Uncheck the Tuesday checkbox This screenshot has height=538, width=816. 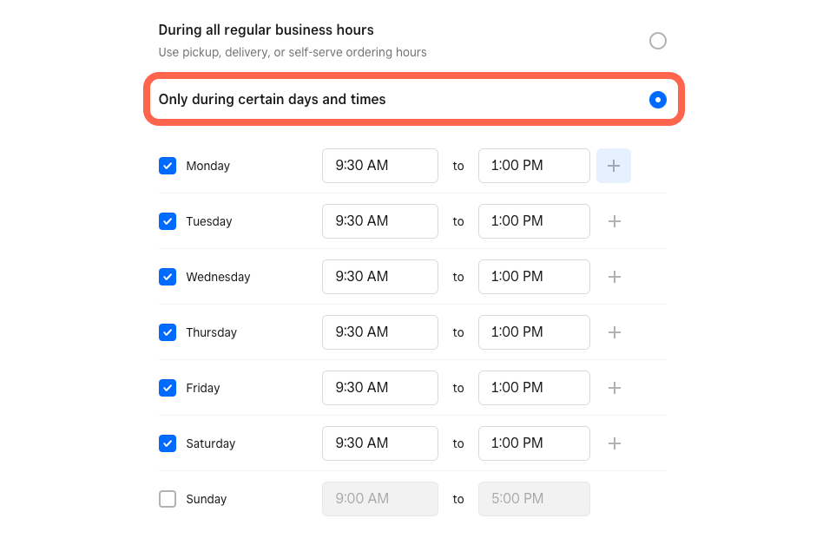coord(168,221)
